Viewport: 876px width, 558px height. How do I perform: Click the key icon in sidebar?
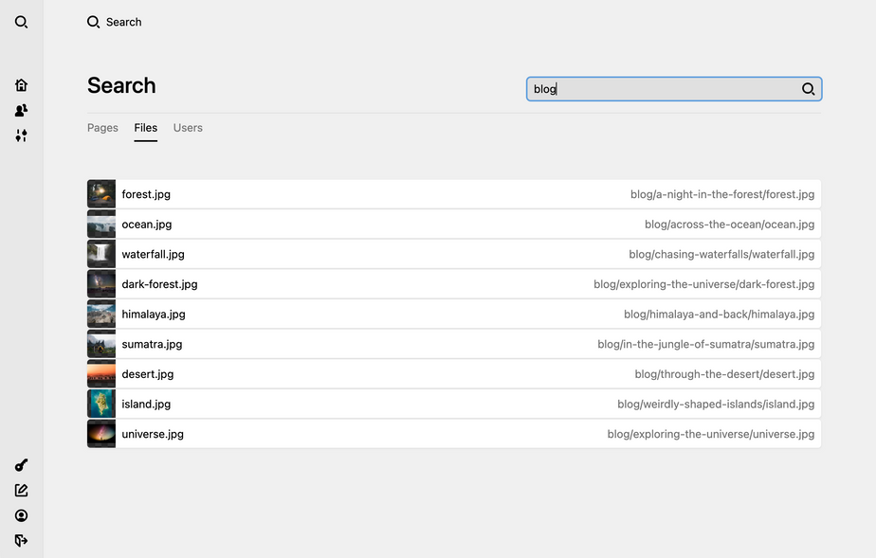click(x=21, y=465)
